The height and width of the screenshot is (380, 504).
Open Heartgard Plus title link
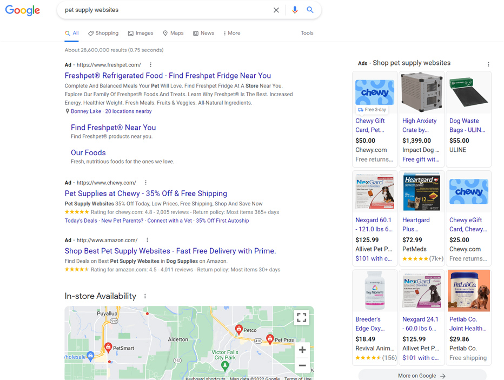416,224
